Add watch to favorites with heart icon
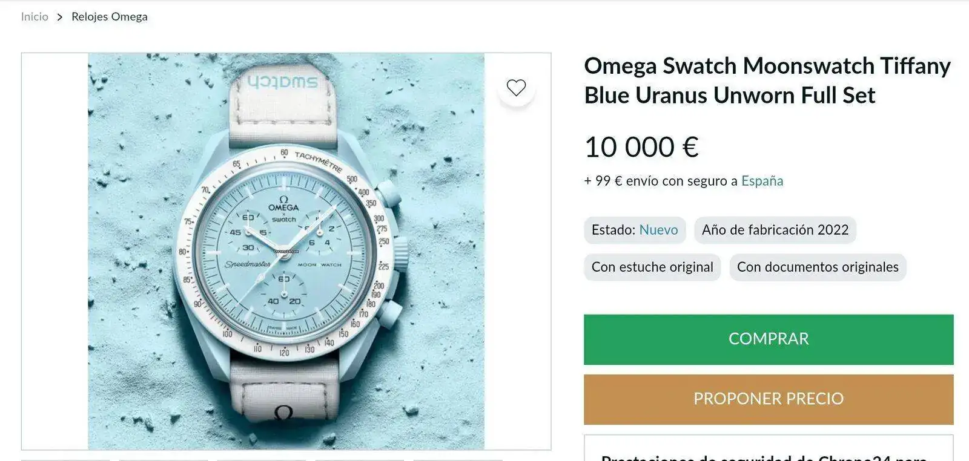The height and width of the screenshot is (461, 969). [516, 88]
